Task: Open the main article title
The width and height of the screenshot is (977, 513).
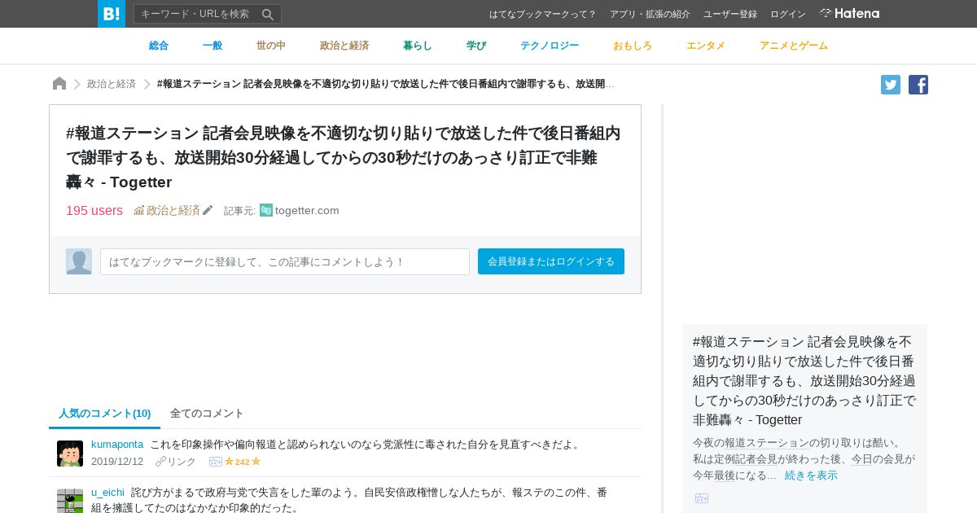Action: coord(343,157)
